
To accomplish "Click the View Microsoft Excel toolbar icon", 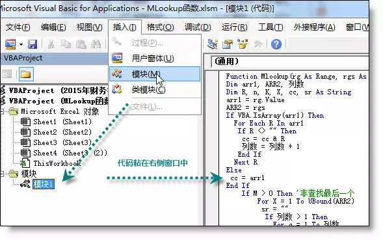I will (10, 44).
